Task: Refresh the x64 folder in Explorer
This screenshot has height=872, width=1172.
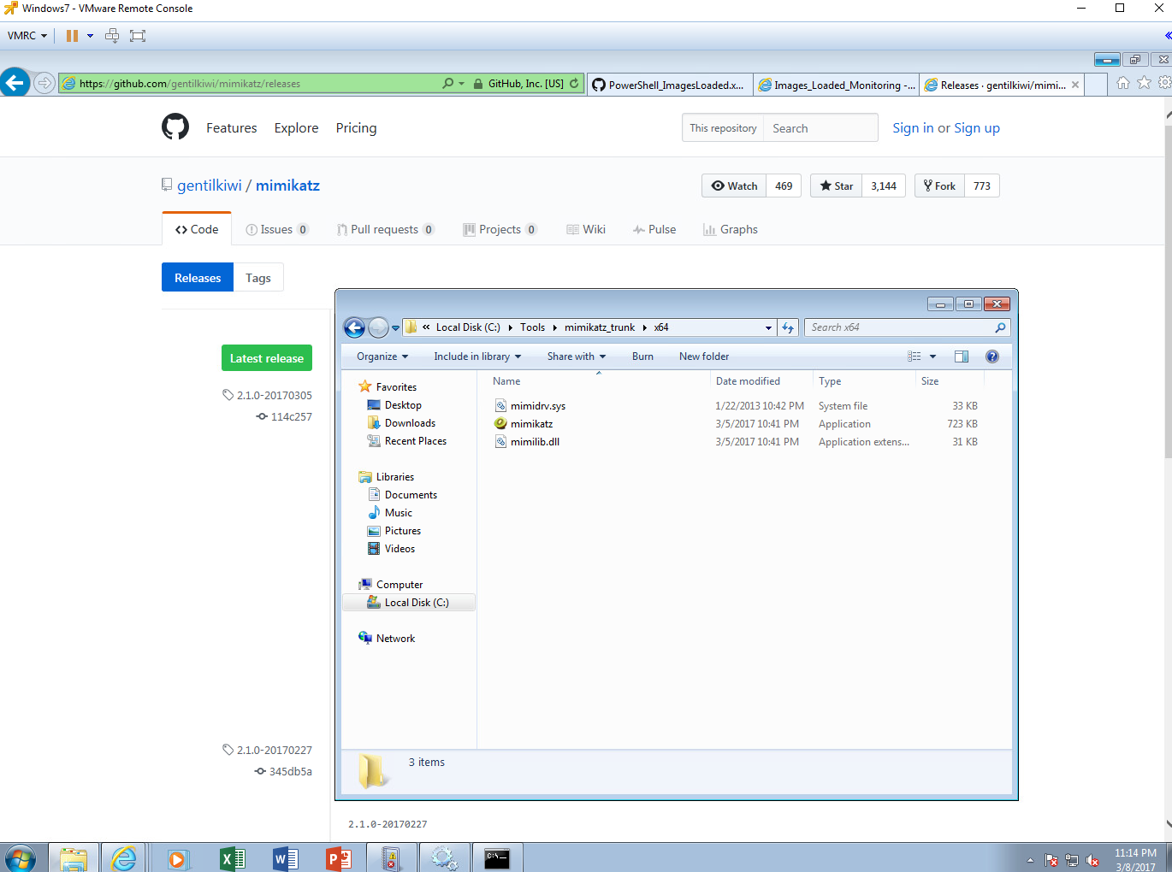Action: 788,327
